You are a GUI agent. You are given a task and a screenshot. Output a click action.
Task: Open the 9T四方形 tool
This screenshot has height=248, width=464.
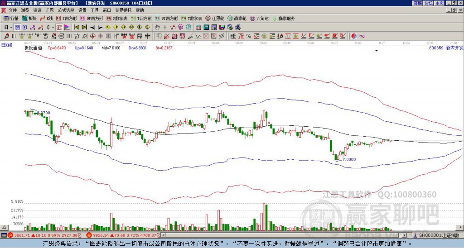(x=166, y=18)
